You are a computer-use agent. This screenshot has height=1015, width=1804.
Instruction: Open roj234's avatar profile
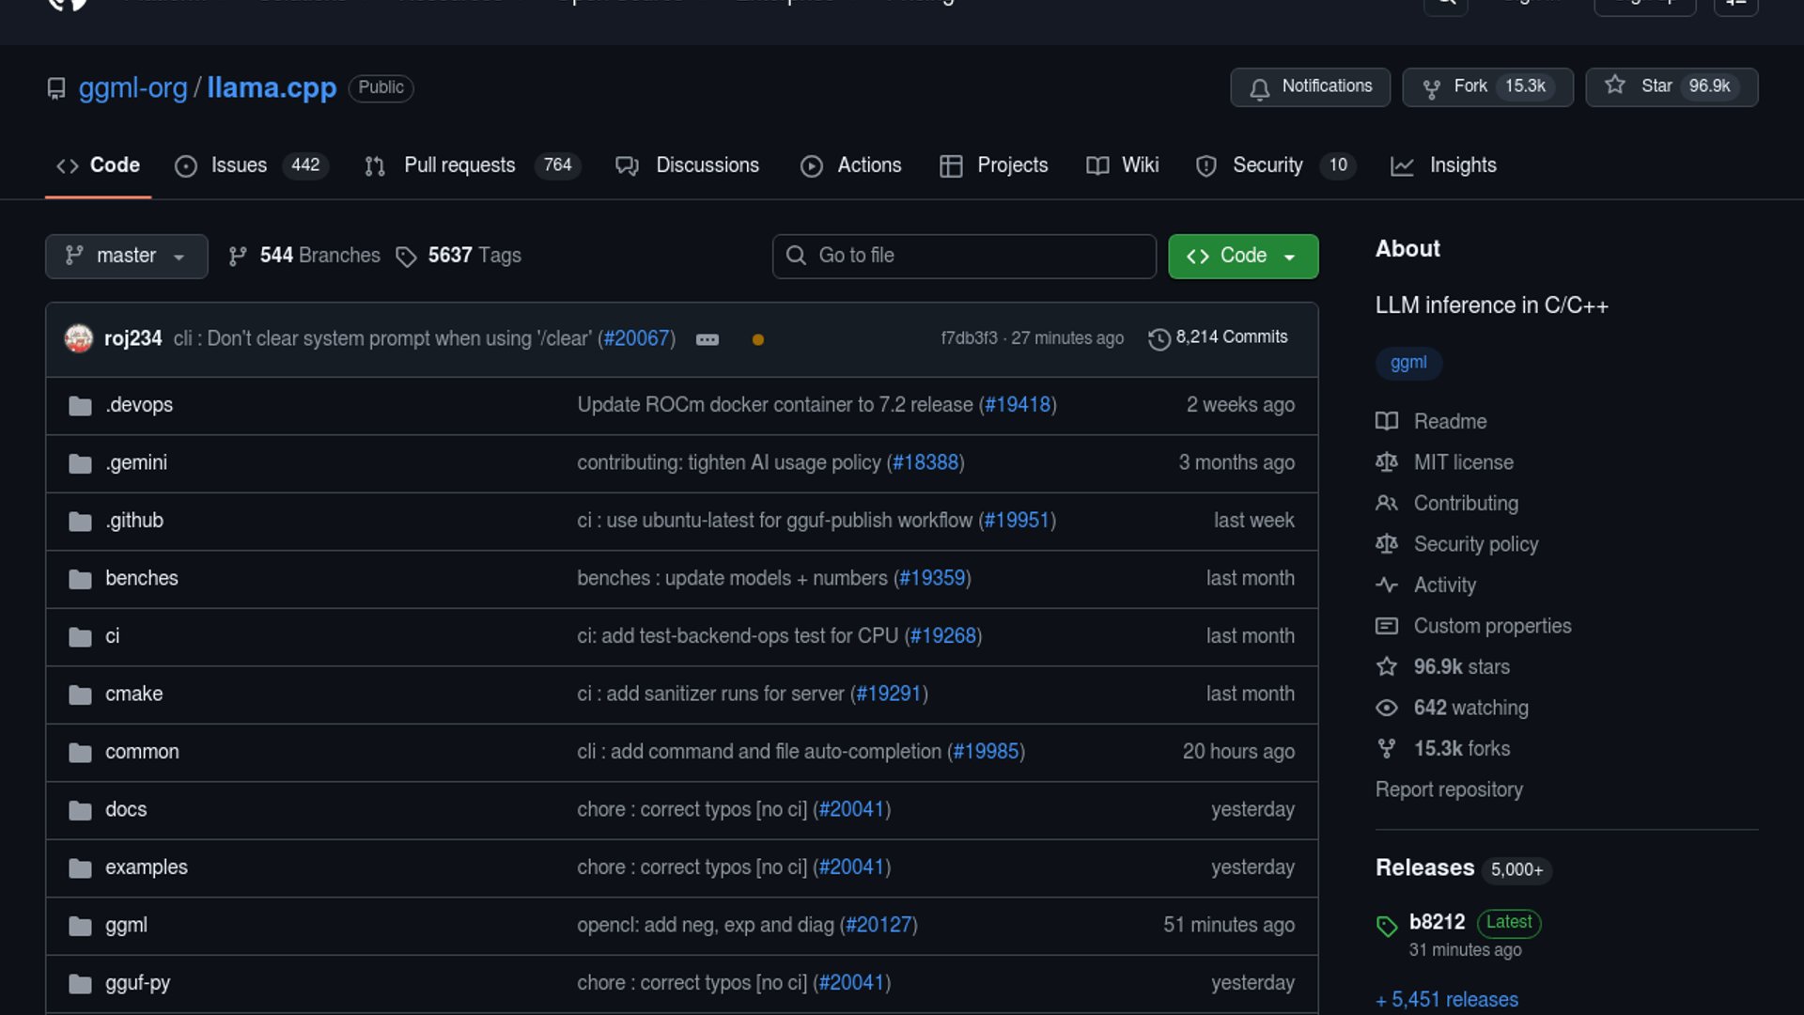(x=79, y=338)
